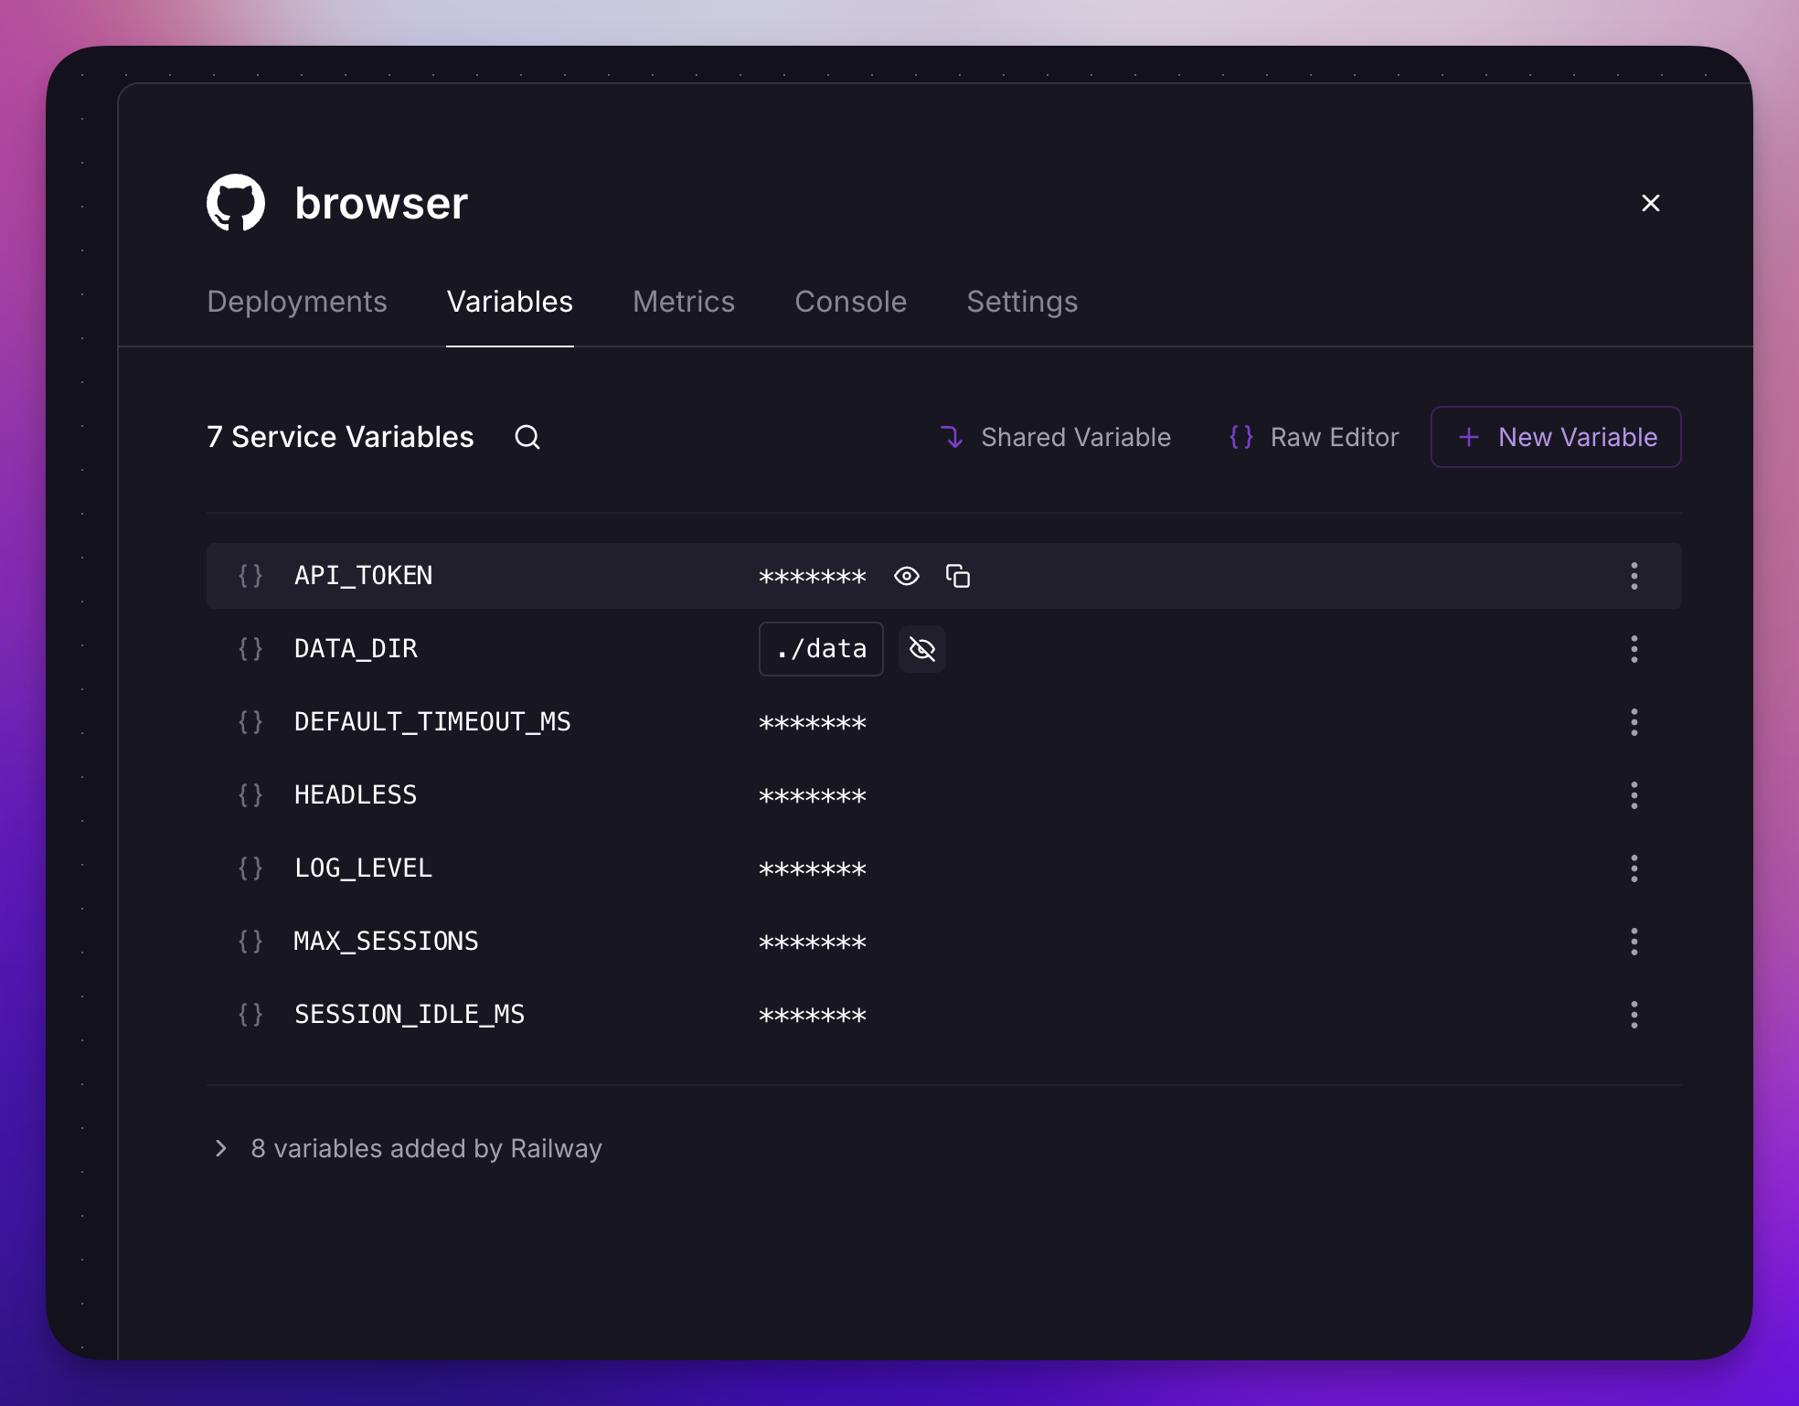1799x1406 pixels.
Task: Open the Settings tab
Action: click(x=1022, y=302)
